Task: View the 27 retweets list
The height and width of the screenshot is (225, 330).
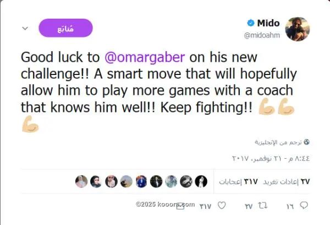Action: click(287, 181)
